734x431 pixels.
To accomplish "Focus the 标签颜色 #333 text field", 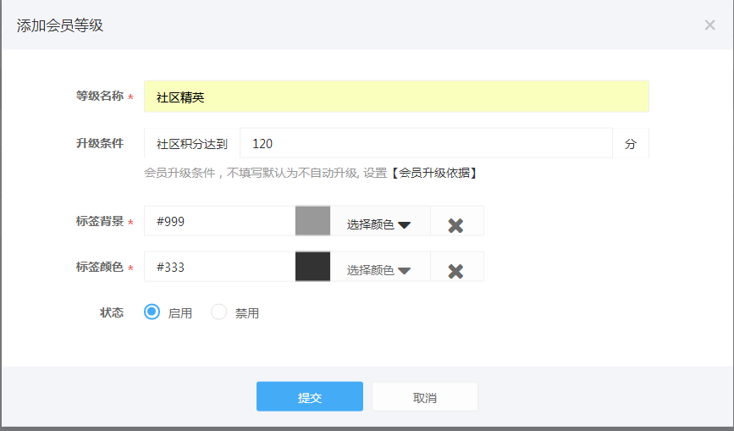I will [x=220, y=267].
